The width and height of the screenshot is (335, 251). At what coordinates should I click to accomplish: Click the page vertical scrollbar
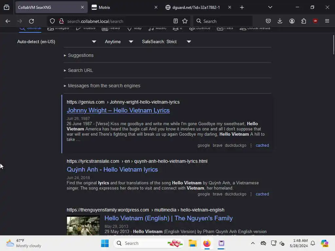[333, 44]
